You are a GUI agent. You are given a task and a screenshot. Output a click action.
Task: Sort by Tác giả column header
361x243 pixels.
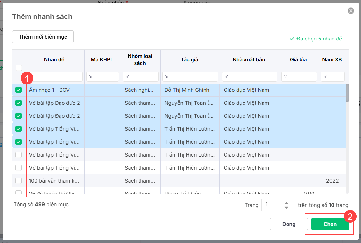tap(190, 59)
